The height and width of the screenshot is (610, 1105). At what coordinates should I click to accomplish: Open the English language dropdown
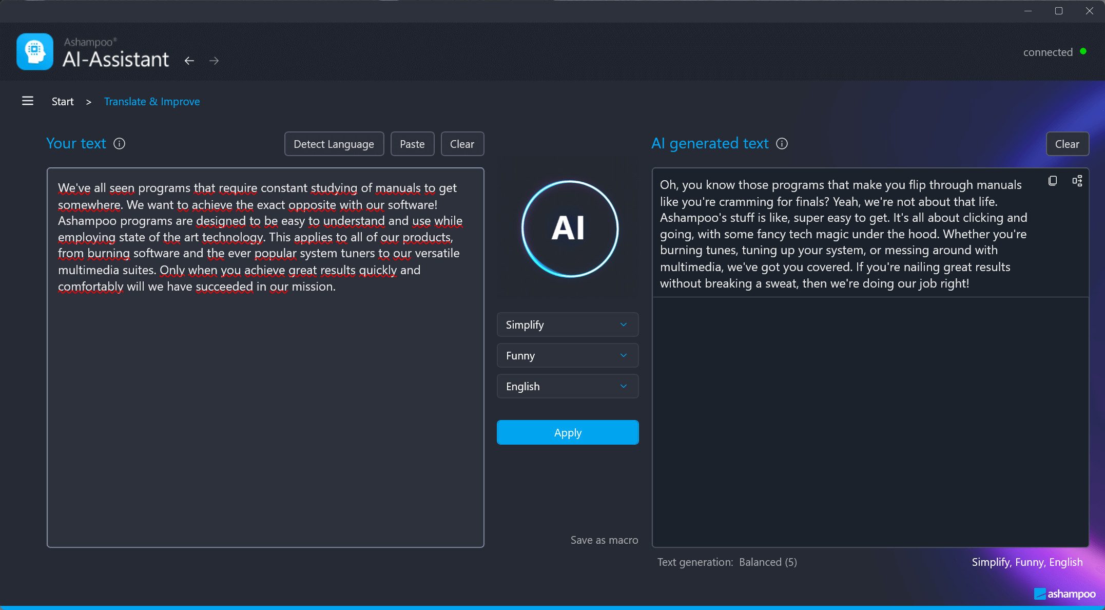tap(568, 386)
